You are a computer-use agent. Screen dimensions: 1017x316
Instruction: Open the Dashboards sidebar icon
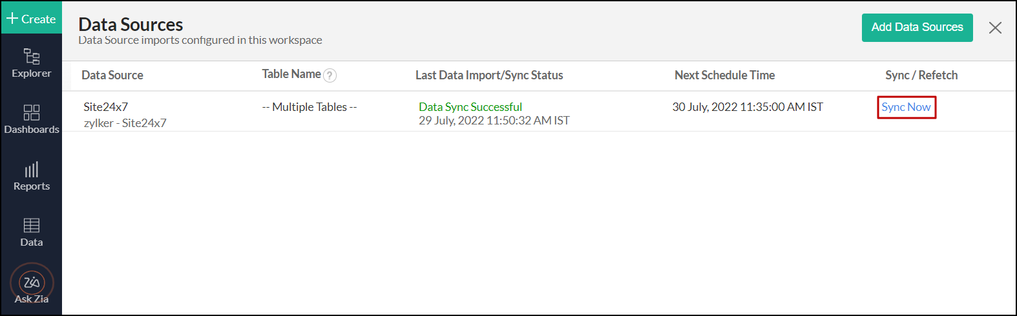[x=31, y=119]
